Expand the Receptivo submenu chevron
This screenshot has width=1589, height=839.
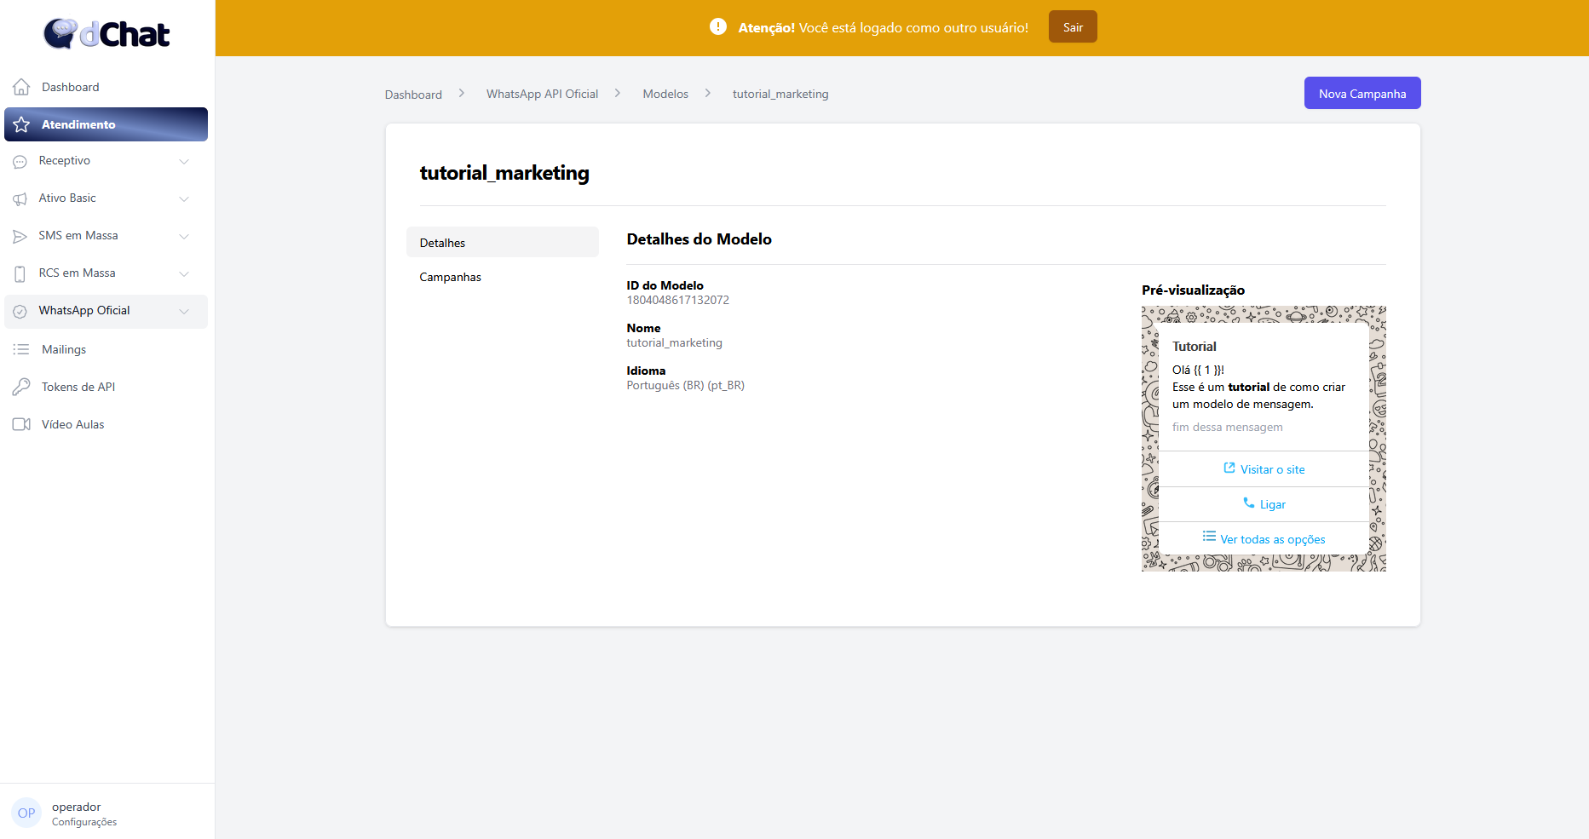point(184,161)
